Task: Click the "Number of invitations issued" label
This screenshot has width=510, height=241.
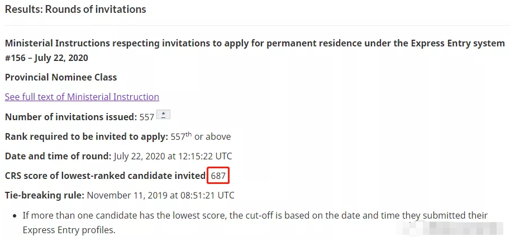Action: click(71, 117)
